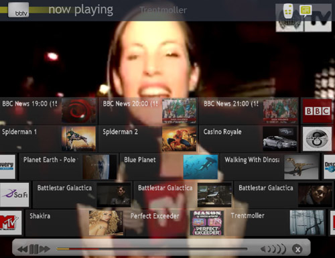Image resolution: width=335 pixels, height=258 pixels.
Task: Select the Spiderman 1 title
Action: click(19, 132)
